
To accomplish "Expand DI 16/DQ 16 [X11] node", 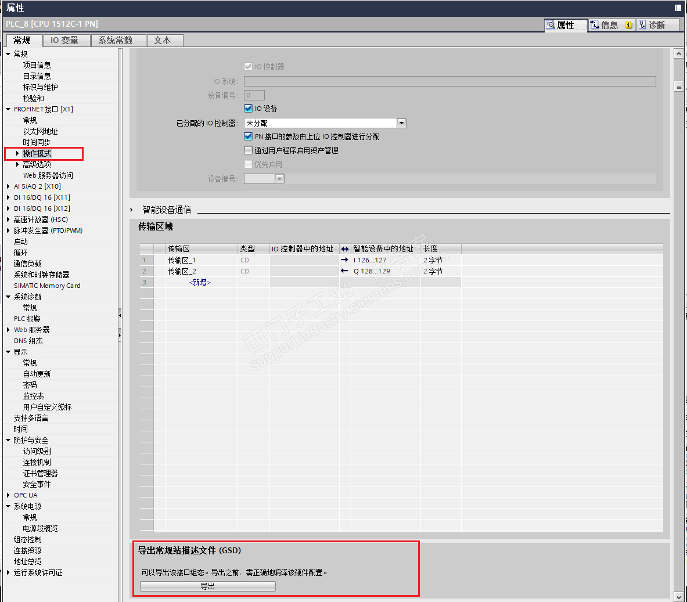I will pos(8,197).
